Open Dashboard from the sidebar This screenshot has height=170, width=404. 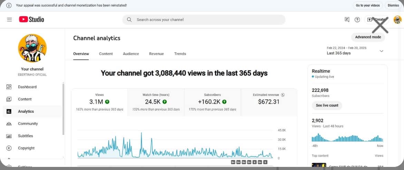point(27,87)
